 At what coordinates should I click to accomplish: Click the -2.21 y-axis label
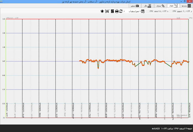tap(4, 104)
